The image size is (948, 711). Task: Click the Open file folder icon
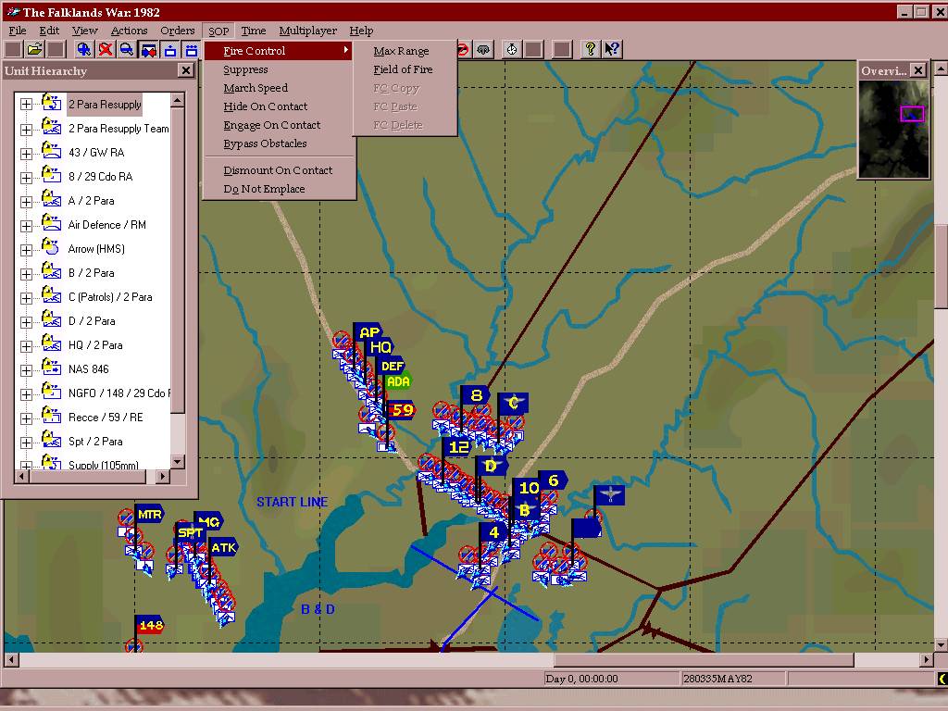(x=35, y=49)
